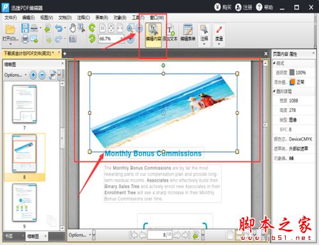Click the page number input field
Screen dimensions: 319x245
coord(159,235)
